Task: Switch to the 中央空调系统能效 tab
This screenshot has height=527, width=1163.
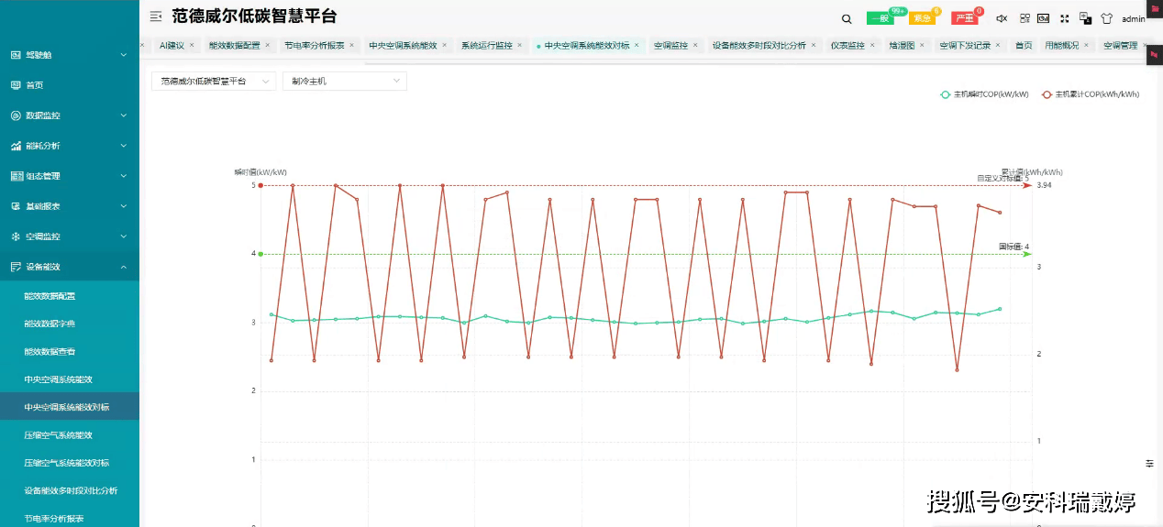Action: (x=403, y=45)
